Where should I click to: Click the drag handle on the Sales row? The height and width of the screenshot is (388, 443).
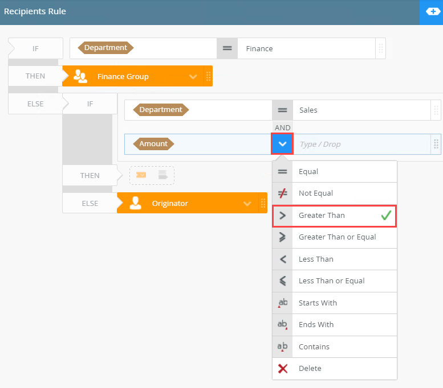436,110
